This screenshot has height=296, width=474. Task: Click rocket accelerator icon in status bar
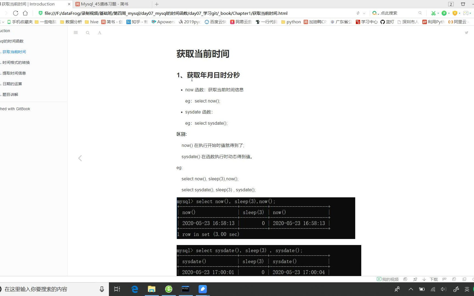pyautogui.click(x=415, y=279)
